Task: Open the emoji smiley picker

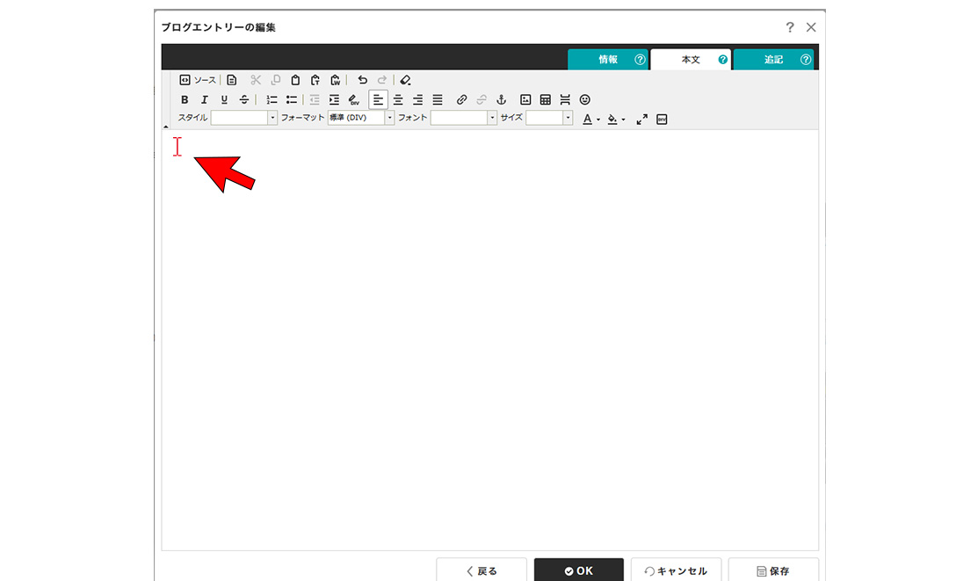Action: 585,100
